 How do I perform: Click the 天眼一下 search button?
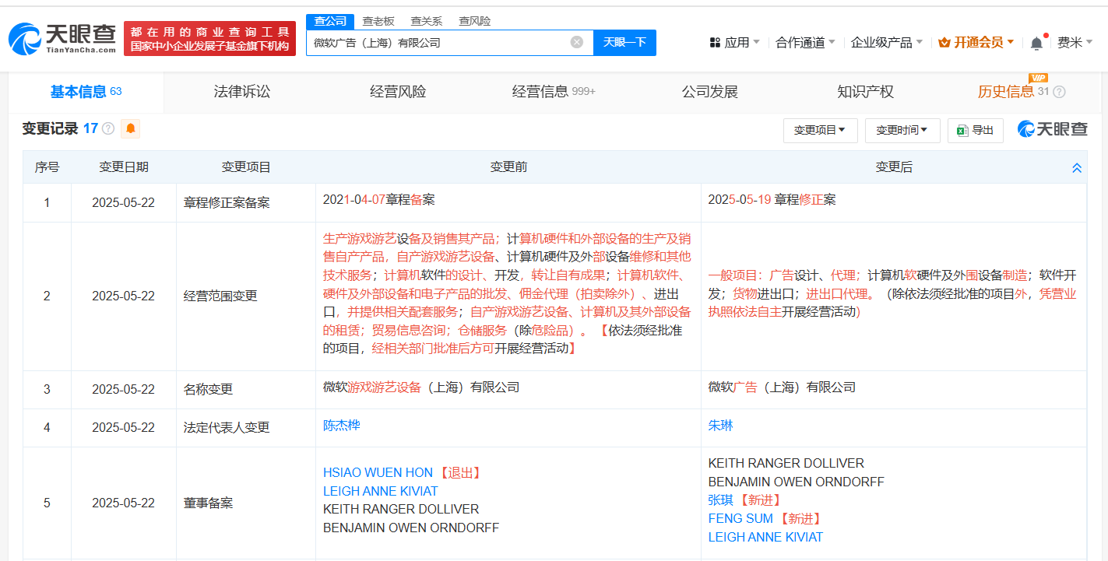tap(624, 43)
